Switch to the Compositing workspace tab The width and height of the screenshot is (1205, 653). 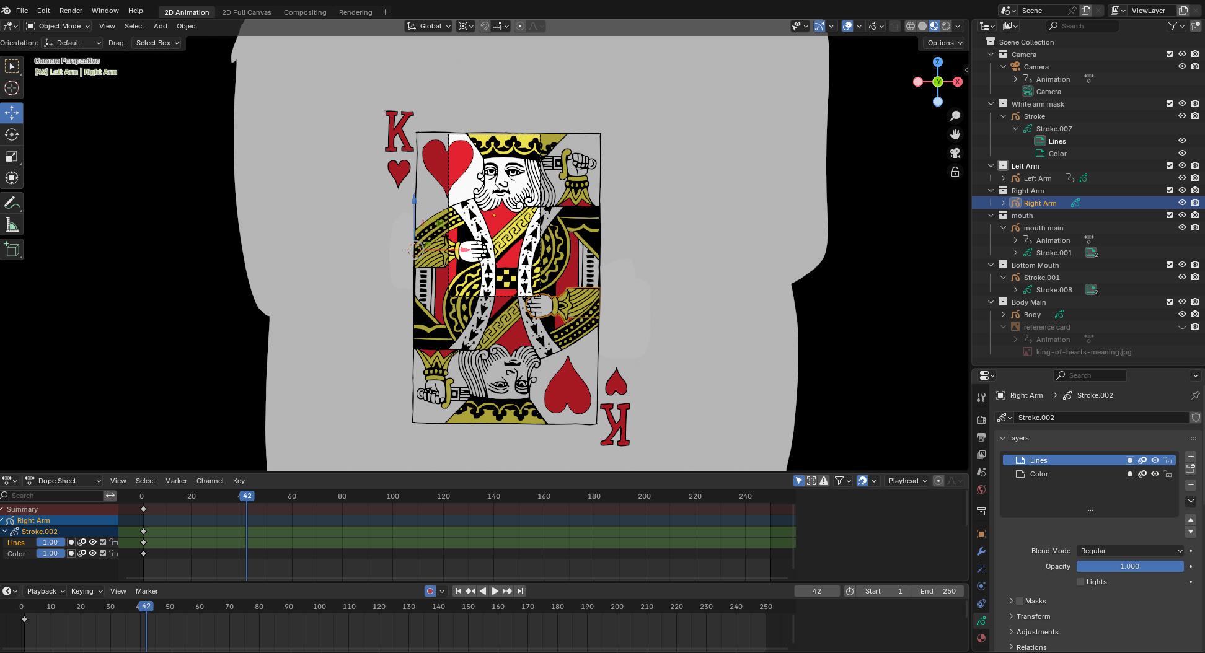coord(305,12)
